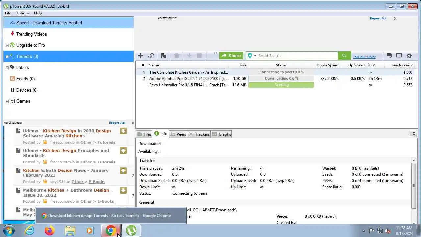Collapse detail pane with chevron button
Screen dimensions: 421x237
click(x=414, y=133)
